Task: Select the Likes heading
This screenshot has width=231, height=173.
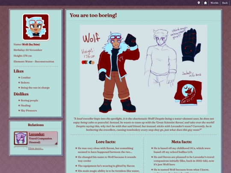Action: [18, 71]
